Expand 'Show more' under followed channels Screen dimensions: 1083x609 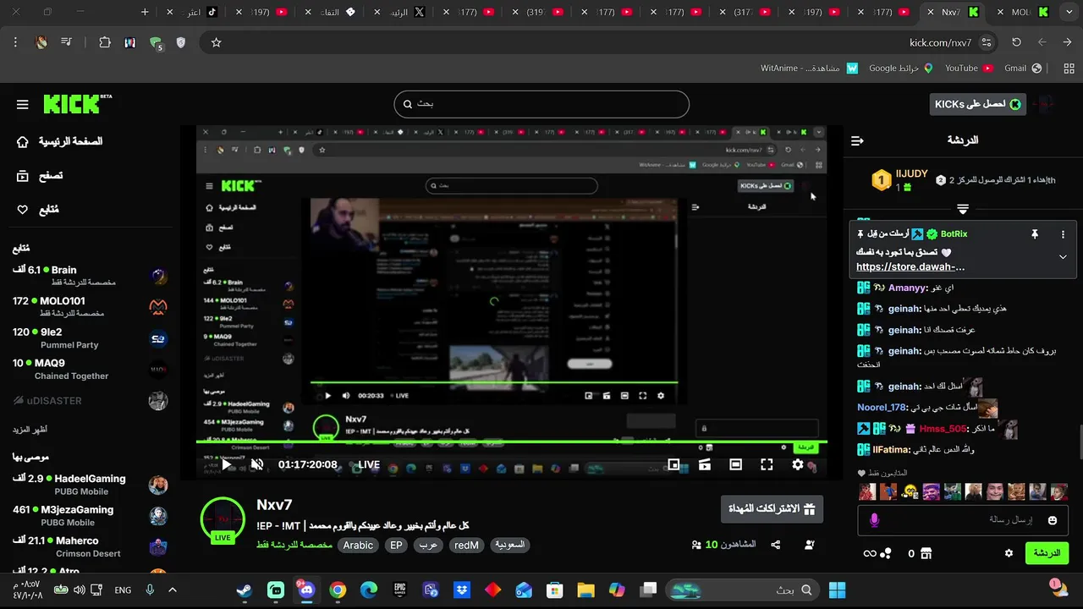point(30,430)
